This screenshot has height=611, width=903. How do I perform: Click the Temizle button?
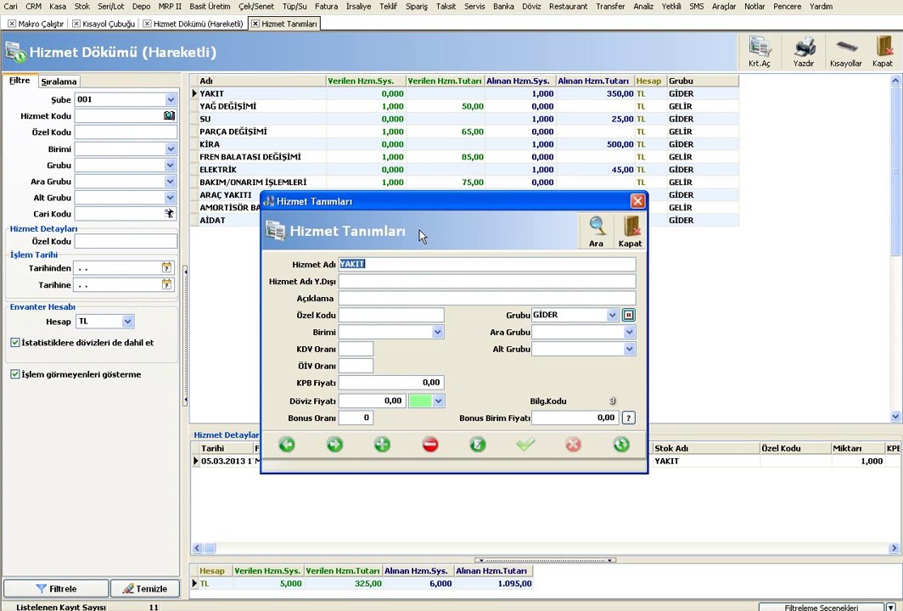145,589
